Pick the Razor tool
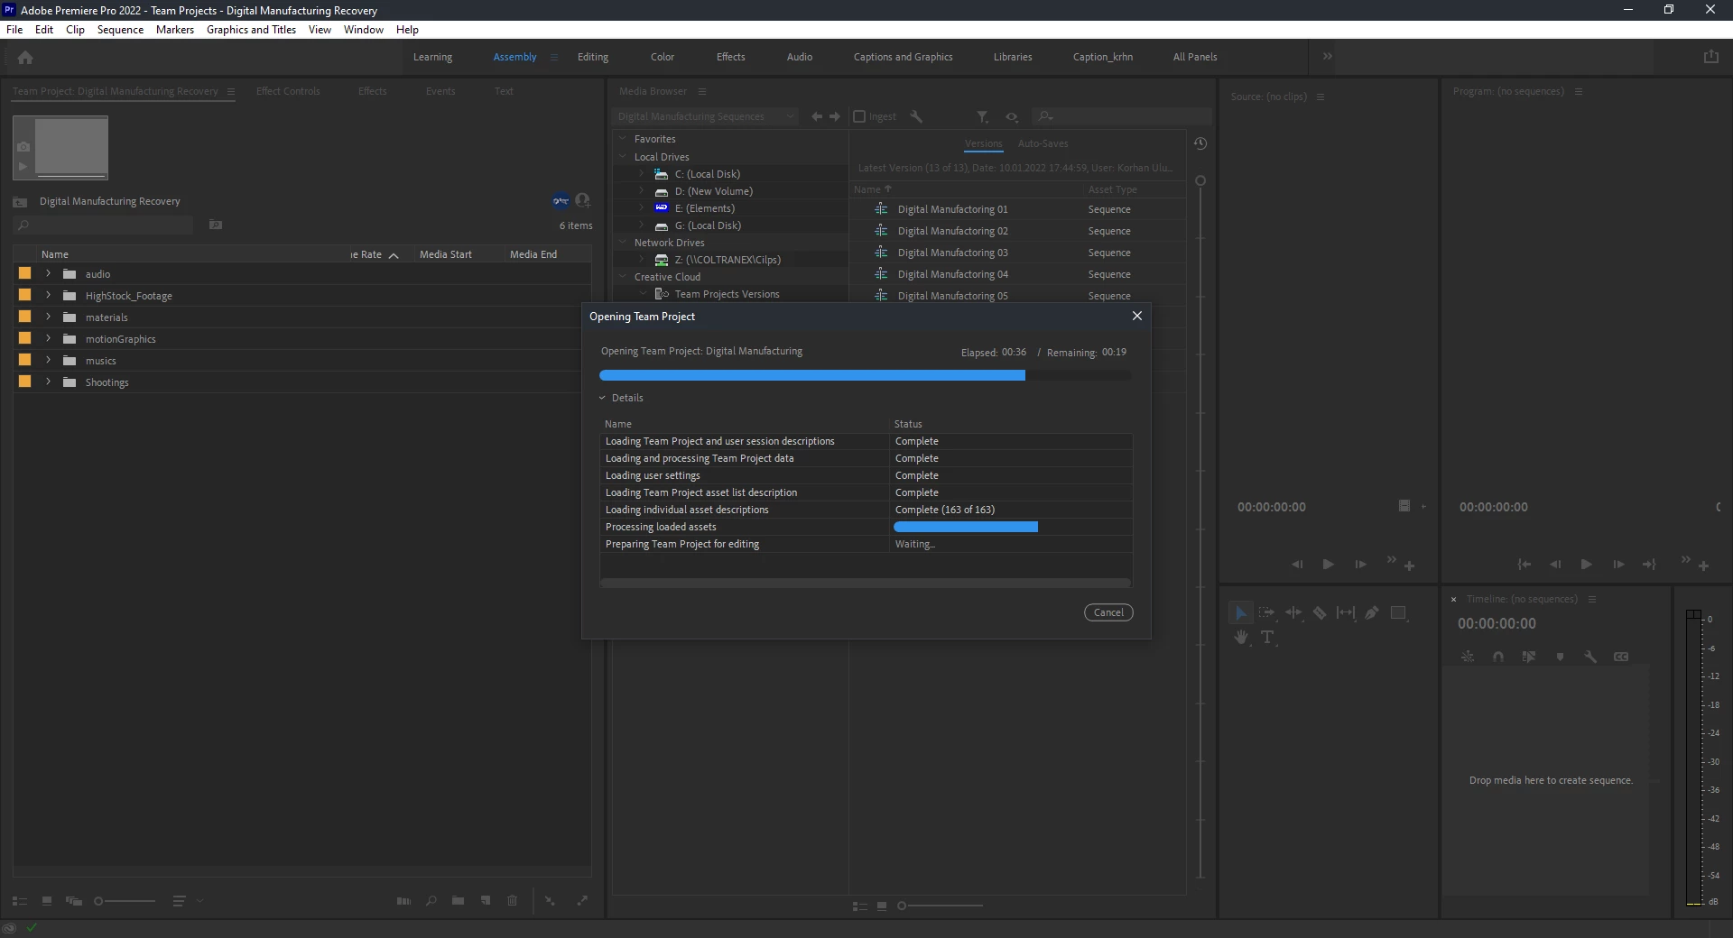Image resolution: width=1733 pixels, height=938 pixels. tap(1320, 613)
